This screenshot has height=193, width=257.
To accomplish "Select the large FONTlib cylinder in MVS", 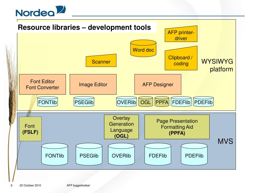I will 54,154.
